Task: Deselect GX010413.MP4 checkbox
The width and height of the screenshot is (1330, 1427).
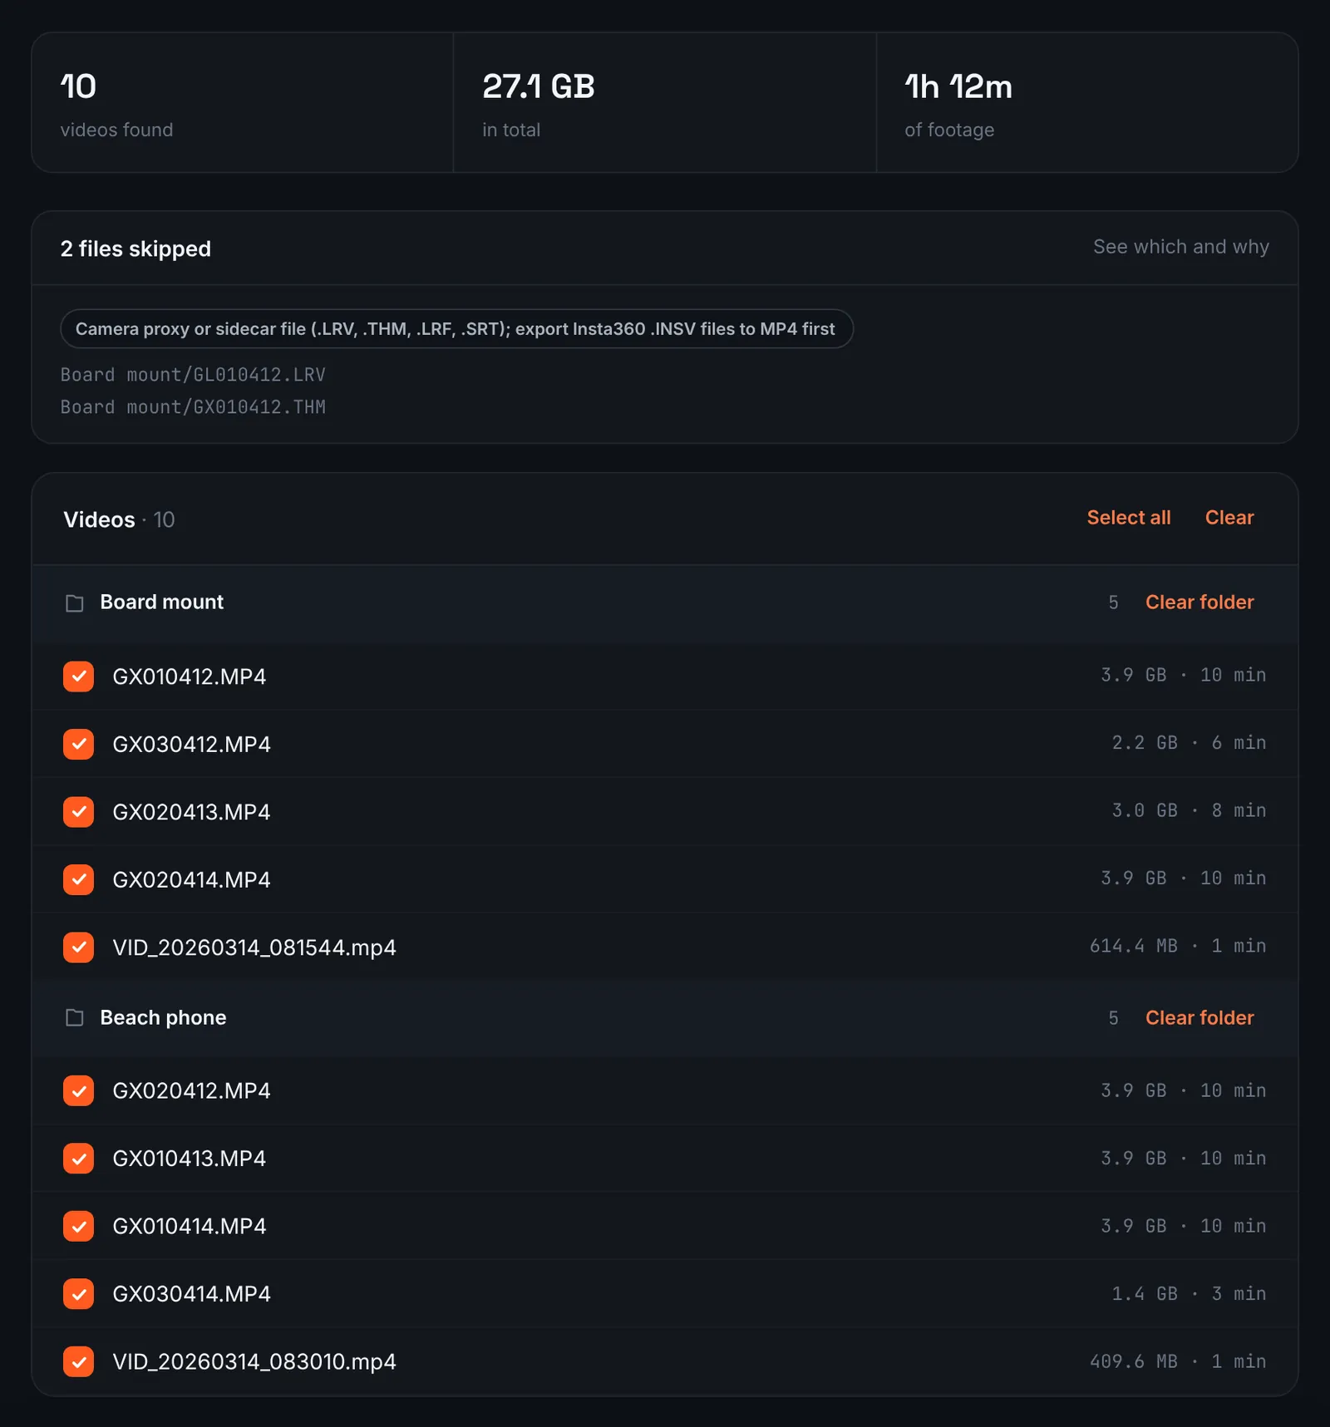Action: click(x=79, y=1158)
